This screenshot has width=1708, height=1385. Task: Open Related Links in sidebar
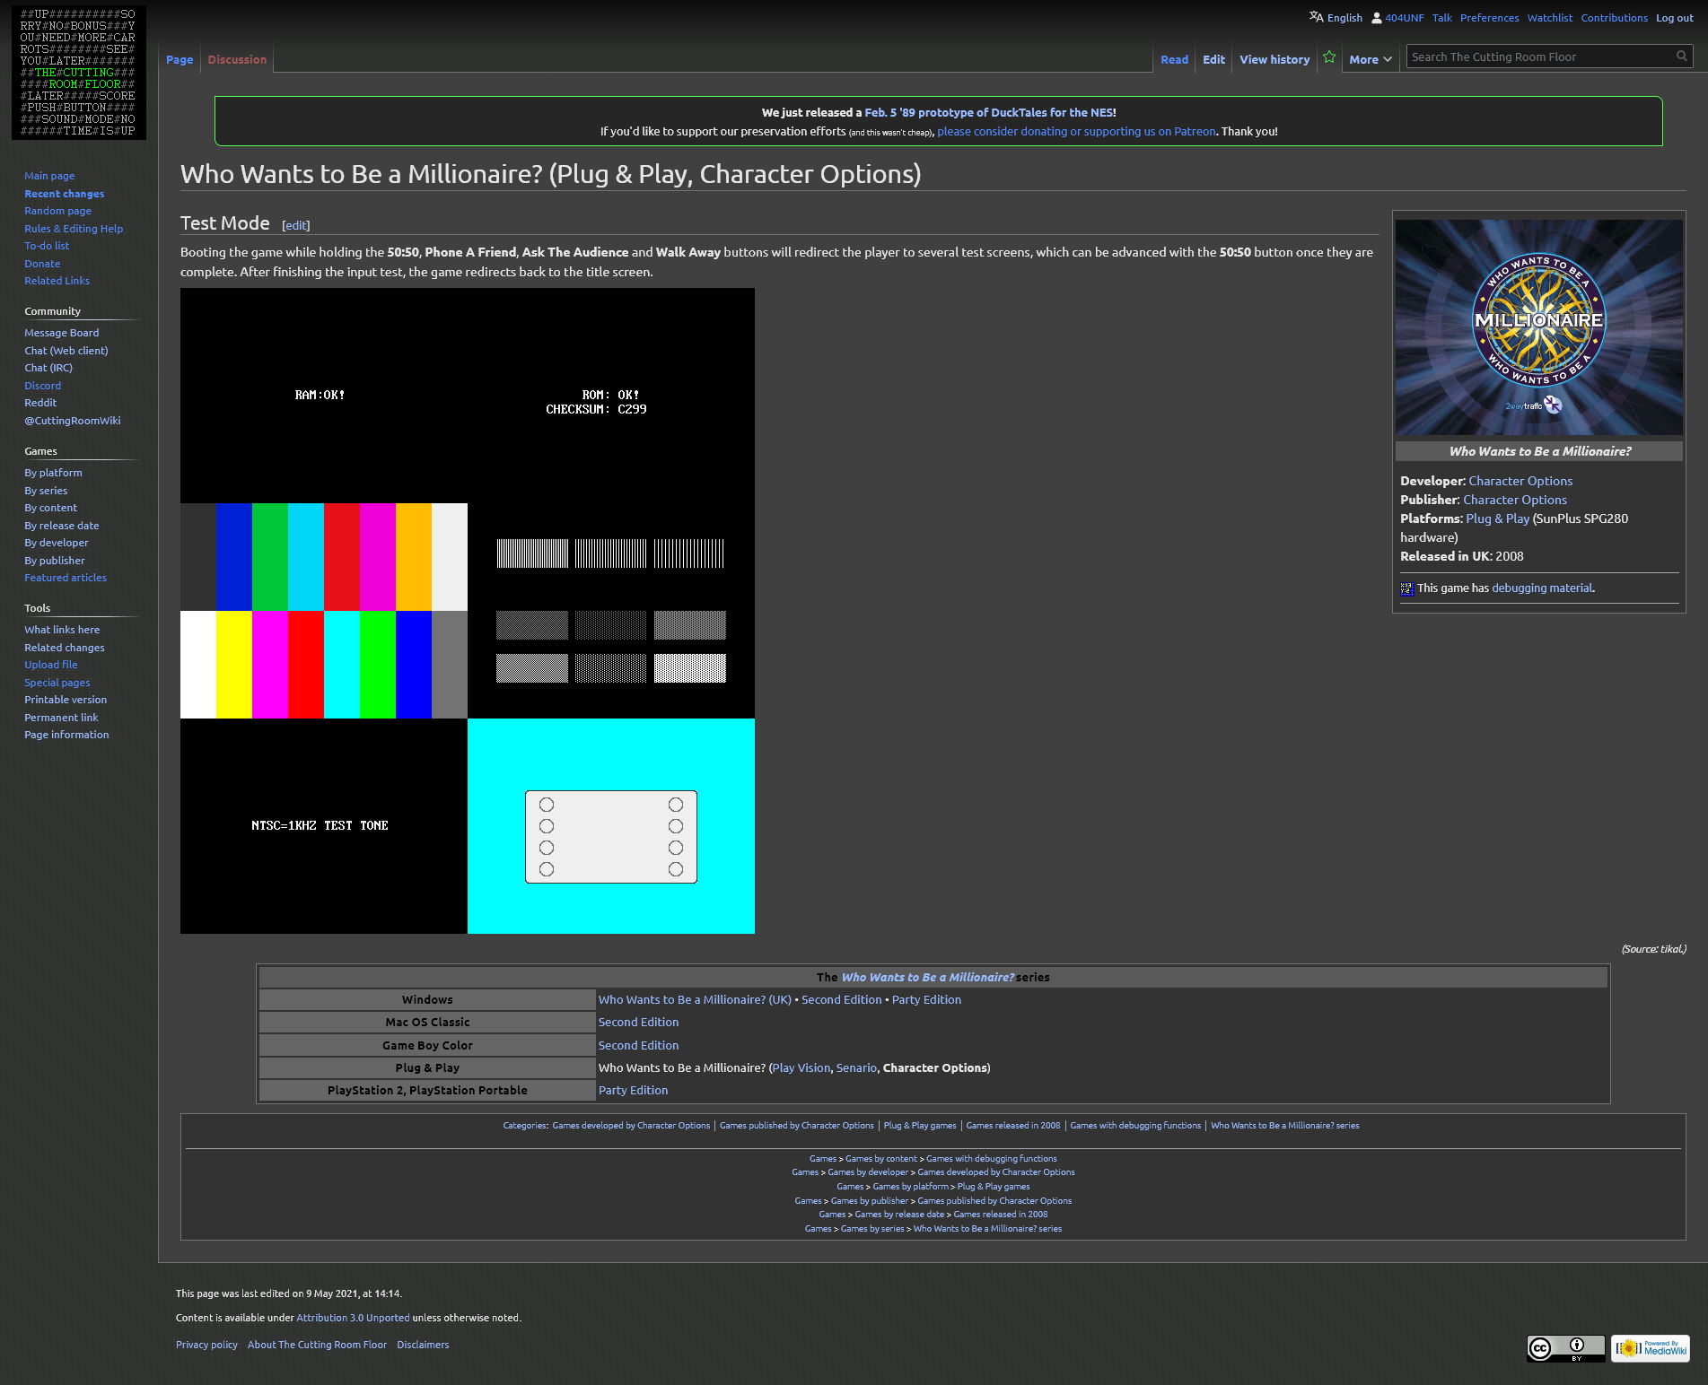[57, 281]
